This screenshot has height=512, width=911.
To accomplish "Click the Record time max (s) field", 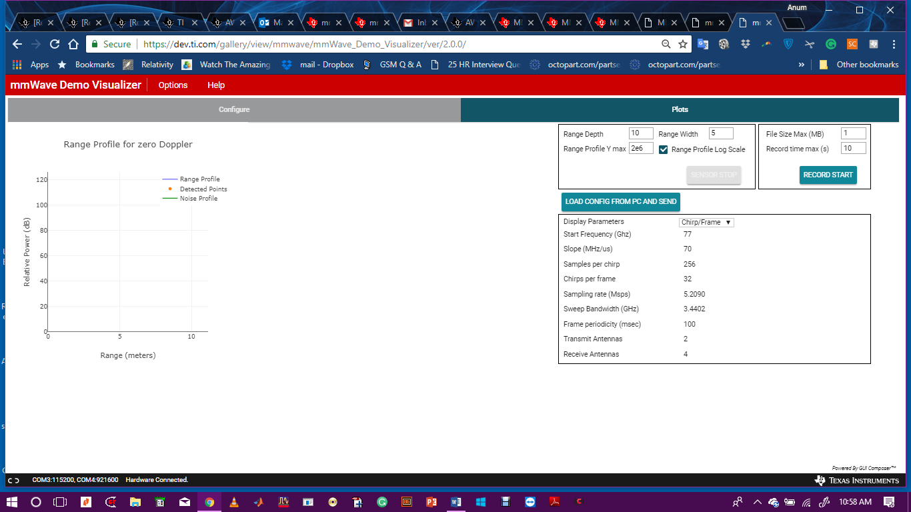I will (854, 148).
